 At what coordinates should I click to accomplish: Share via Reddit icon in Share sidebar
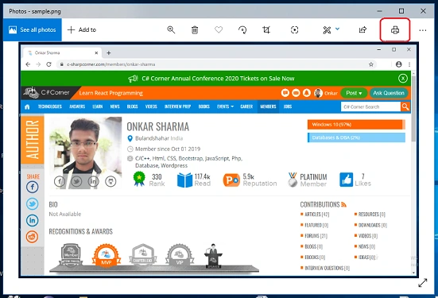(32, 237)
